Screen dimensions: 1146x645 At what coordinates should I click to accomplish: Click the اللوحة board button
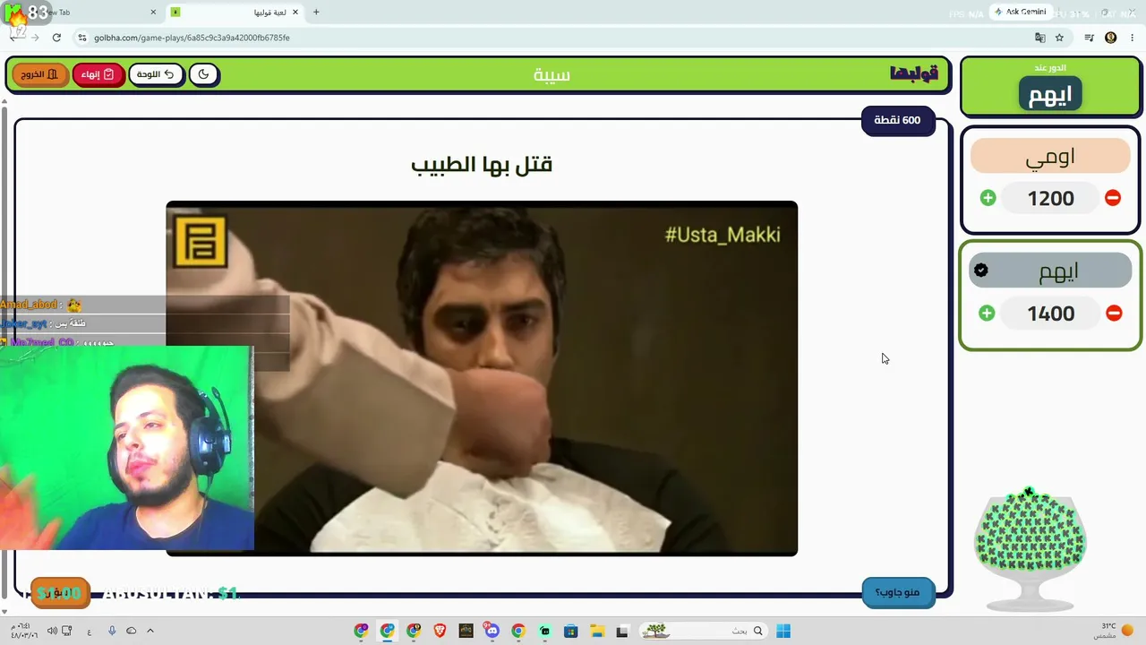click(x=156, y=74)
